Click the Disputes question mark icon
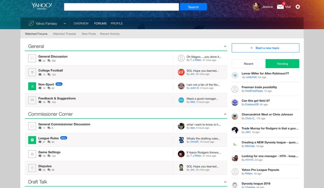324x188 pixels. pyautogui.click(x=32, y=168)
